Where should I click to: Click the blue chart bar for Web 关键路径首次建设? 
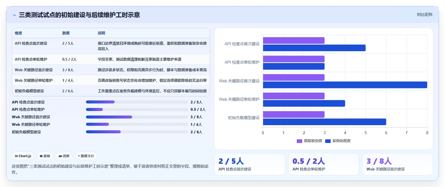coord(345,85)
